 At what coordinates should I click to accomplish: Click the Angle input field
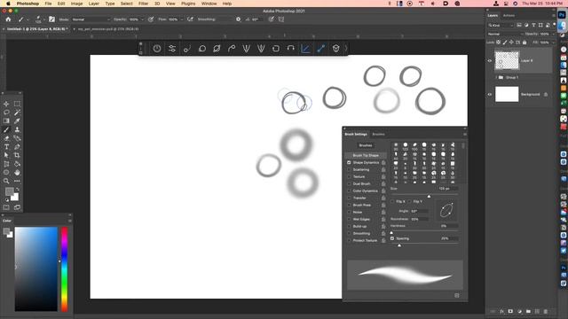click(419, 211)
